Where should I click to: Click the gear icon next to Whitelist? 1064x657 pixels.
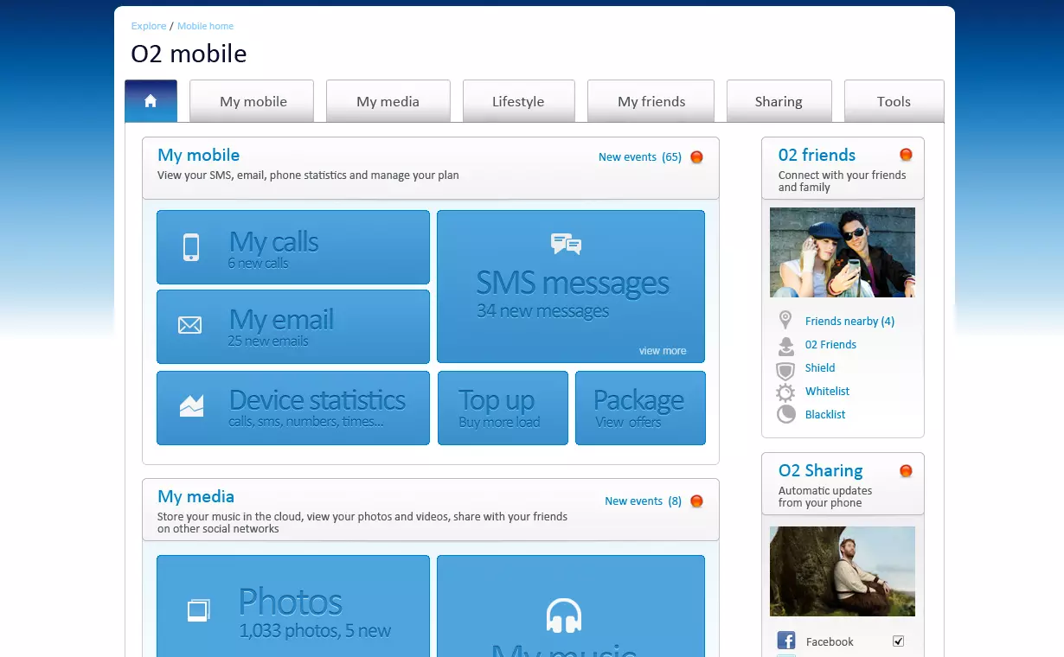click(x=785, y=392)
